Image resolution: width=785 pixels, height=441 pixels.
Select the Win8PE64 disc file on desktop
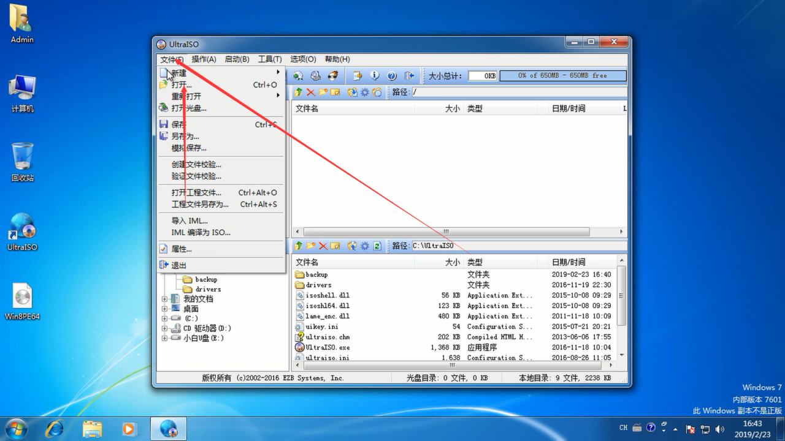click(23, 301)
